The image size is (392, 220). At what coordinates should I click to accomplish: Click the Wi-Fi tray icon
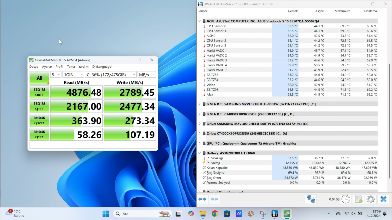tap(347, 214)
